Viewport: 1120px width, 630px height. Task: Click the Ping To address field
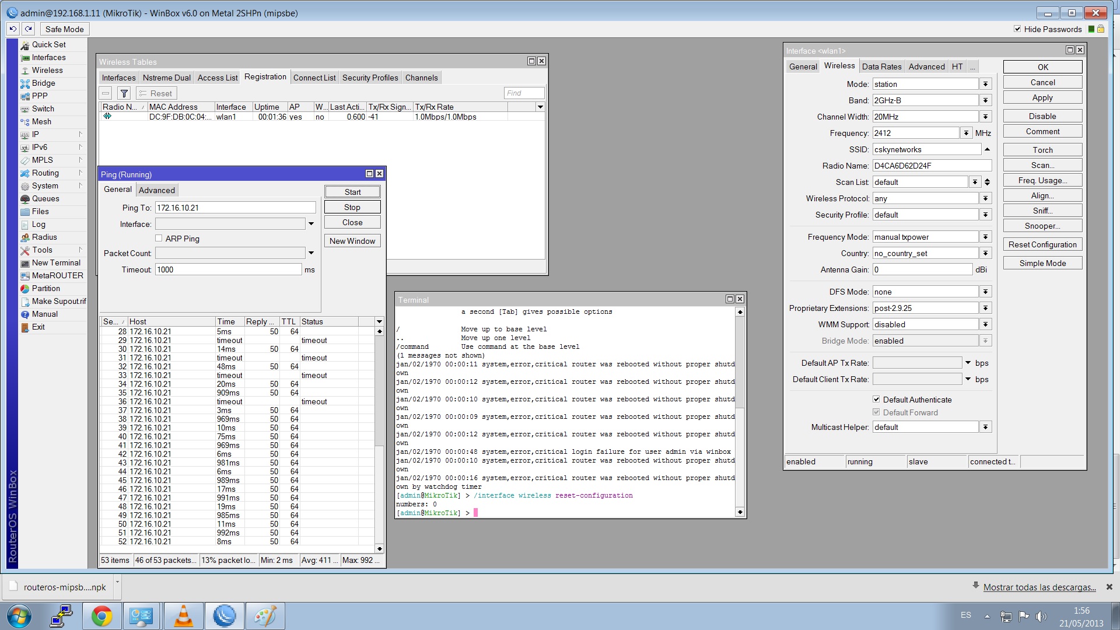coord(235,208)
